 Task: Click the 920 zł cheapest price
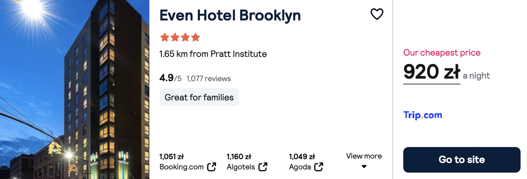point(432,72)
